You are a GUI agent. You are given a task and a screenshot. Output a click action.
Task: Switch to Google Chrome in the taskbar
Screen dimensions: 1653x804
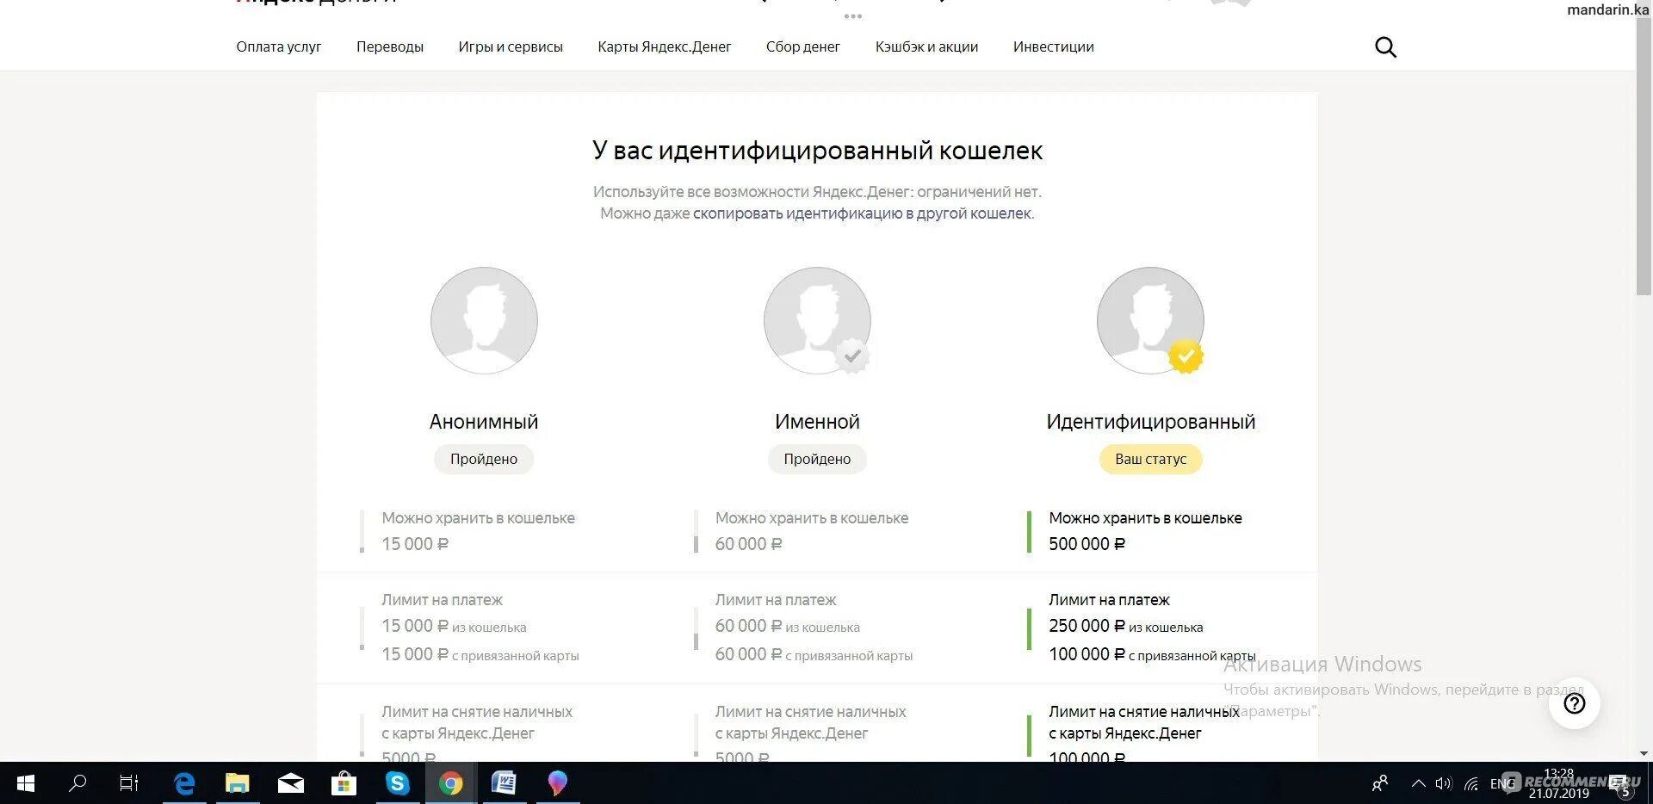450,783
